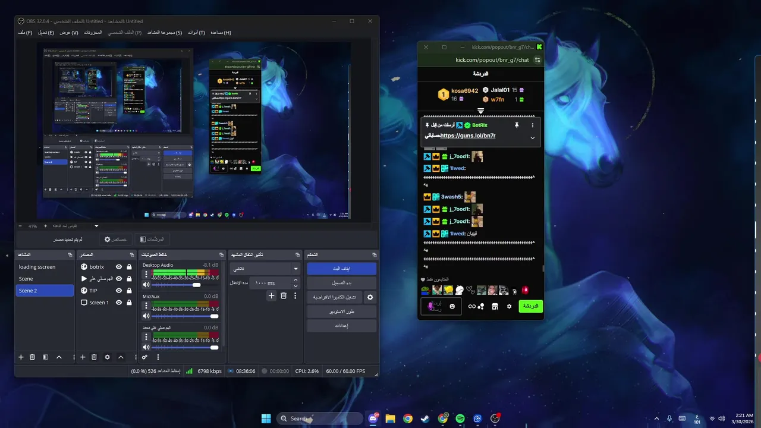Select loading sscreen scene
Image resolution: width=761 pixels, height=428 pixels.
[x=45, y=267]
